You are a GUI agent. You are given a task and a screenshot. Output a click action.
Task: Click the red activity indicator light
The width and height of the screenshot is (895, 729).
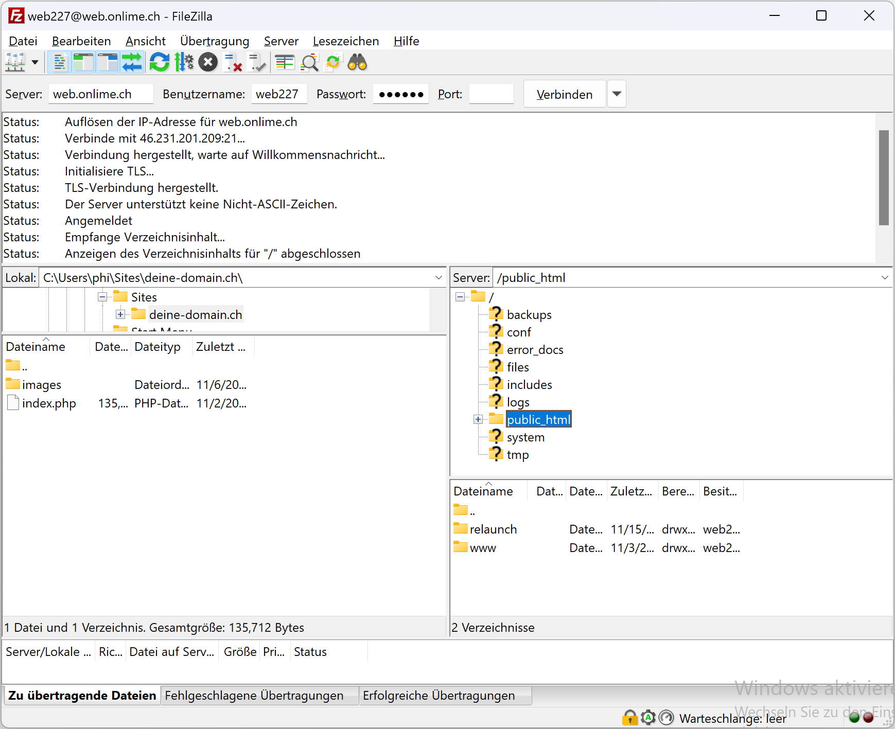click(868, 717)
